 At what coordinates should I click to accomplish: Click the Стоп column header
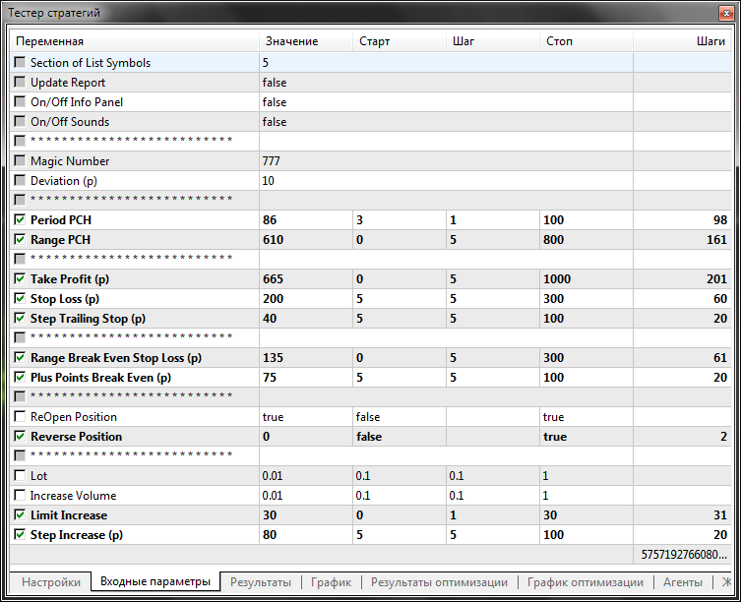[586, 41]
